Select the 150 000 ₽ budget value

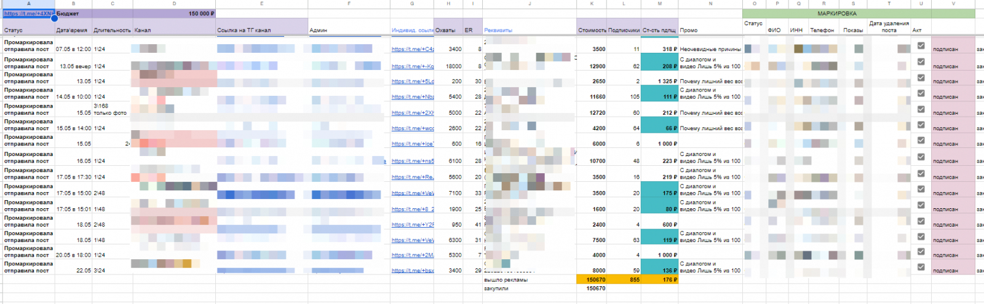coord(174,13)
